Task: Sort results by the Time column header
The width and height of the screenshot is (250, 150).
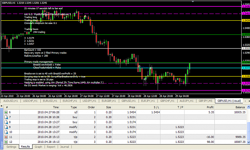Action: (40, 107)
